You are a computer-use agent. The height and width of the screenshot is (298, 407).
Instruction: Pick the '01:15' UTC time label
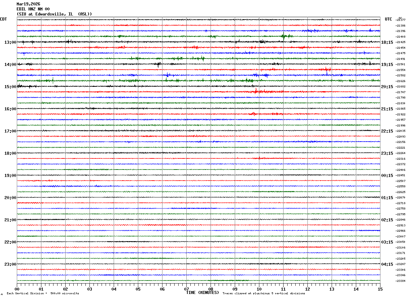click(x=387, y=198)
